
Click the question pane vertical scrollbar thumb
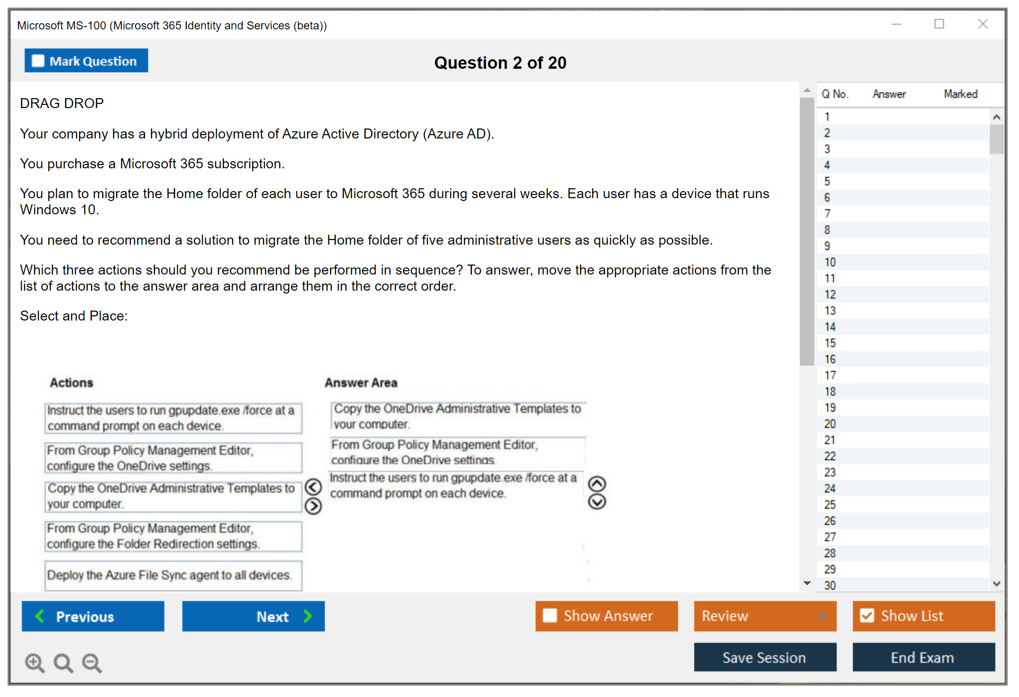pos(807,232)
